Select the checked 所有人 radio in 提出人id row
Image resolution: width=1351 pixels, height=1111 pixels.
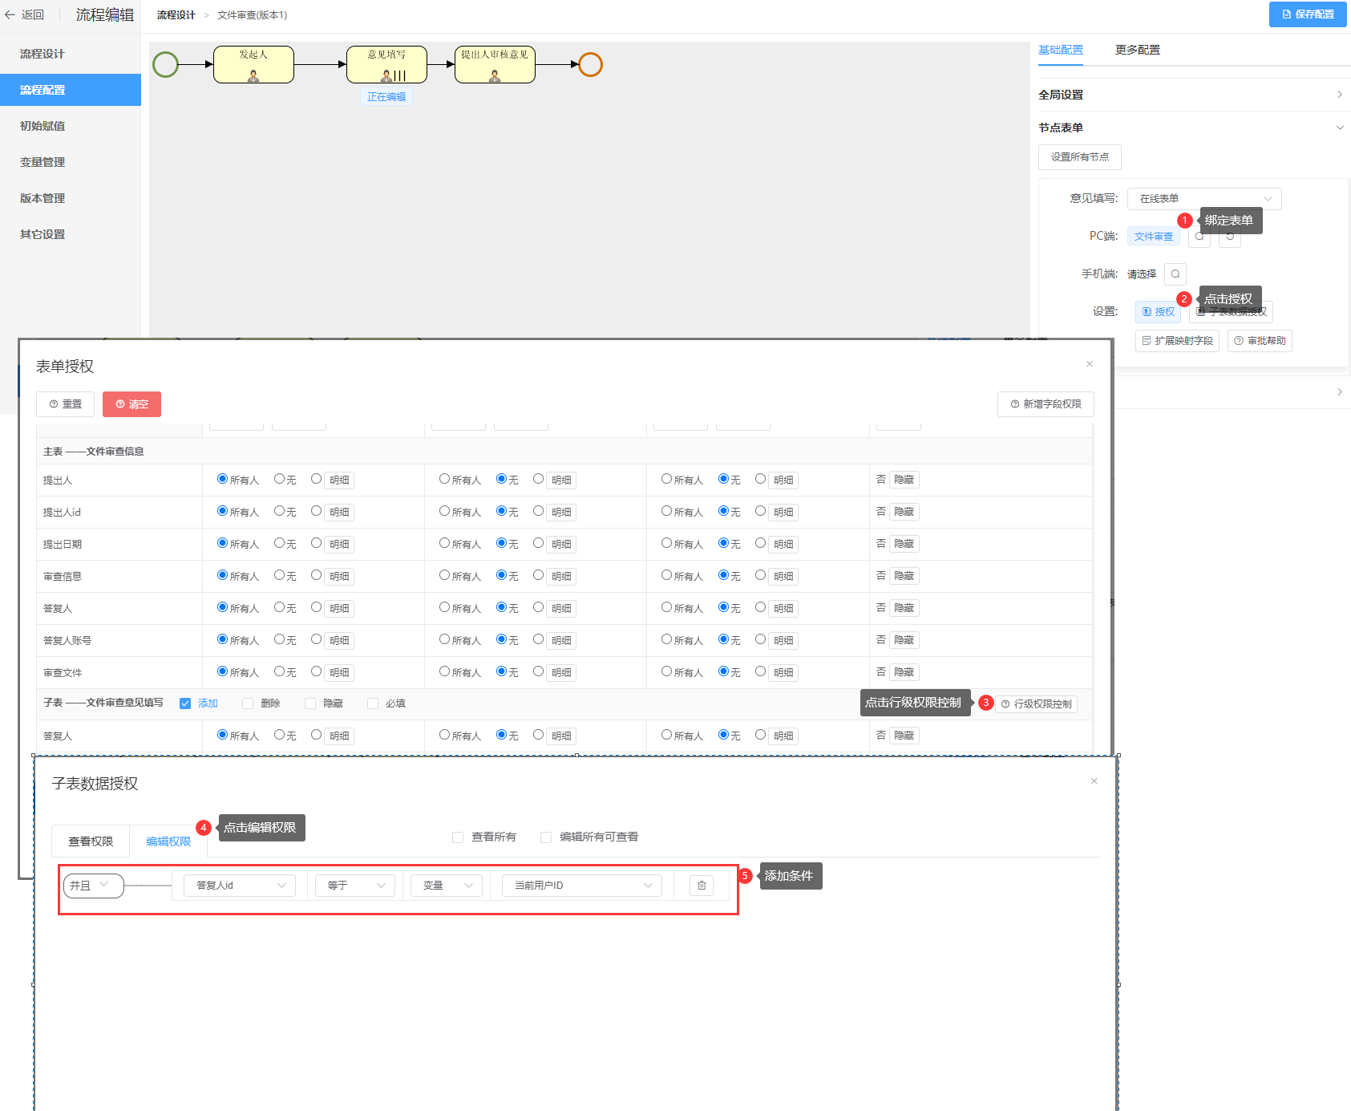tap(223, 511)
